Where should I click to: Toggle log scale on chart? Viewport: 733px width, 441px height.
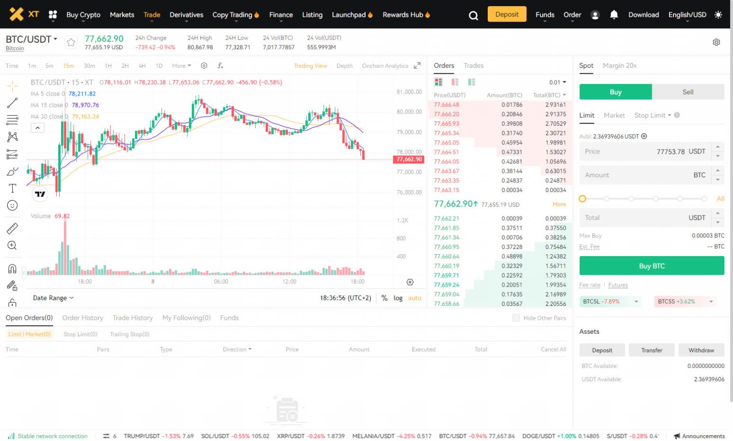coord(398,298)
